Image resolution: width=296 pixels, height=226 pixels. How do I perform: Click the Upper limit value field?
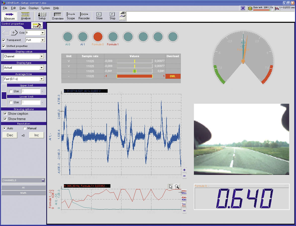tap(31, 91)
